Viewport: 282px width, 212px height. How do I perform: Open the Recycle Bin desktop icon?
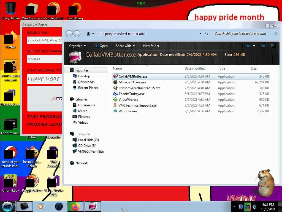click(11, 11)
